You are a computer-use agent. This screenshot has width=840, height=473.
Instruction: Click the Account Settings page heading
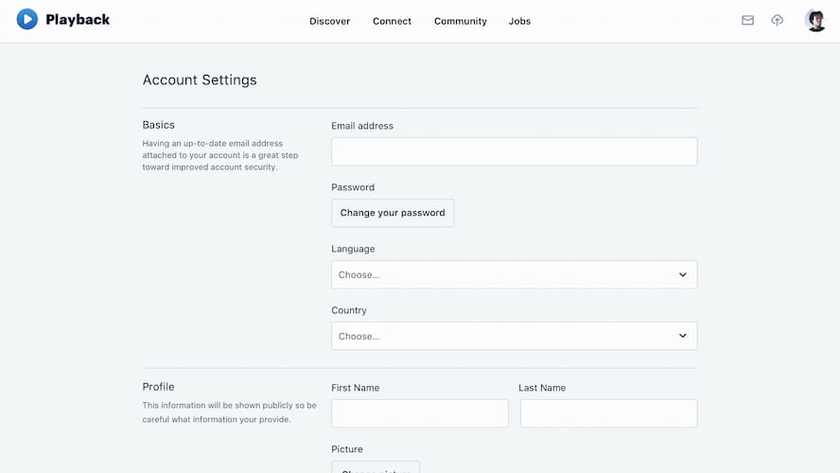click(200, 80)
